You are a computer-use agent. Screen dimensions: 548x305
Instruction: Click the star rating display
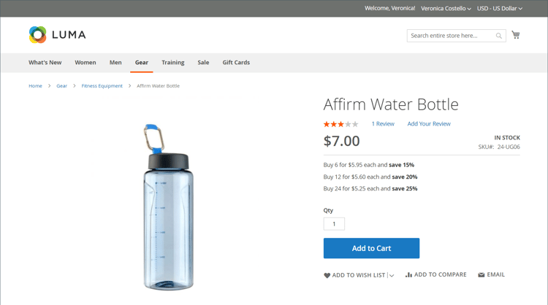tap(340, 124)
